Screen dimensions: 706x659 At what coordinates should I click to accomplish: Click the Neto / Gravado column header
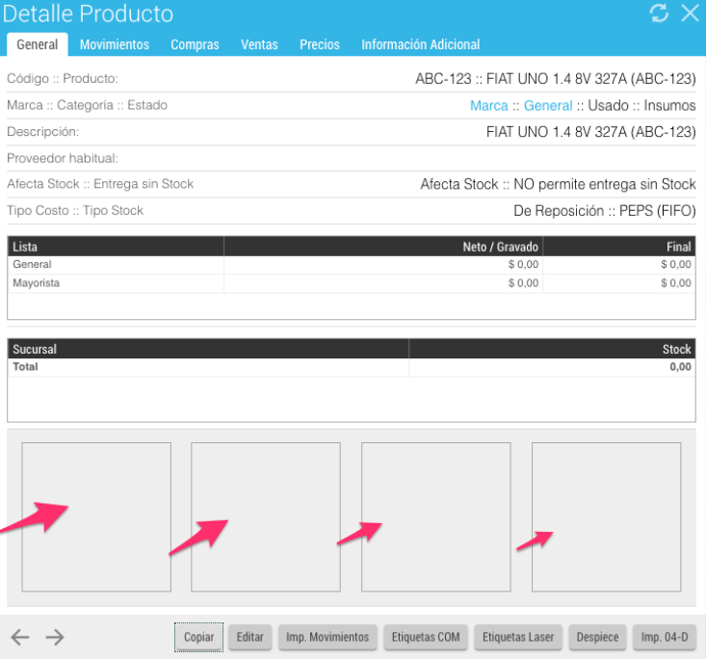click(383, 247)
